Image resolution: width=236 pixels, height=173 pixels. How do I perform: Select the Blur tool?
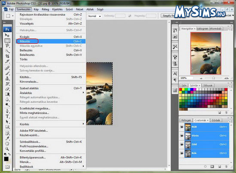click(7, 99)
